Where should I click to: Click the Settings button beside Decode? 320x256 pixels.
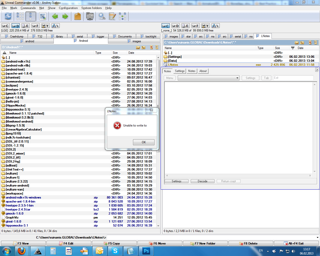tap(176, 181)
